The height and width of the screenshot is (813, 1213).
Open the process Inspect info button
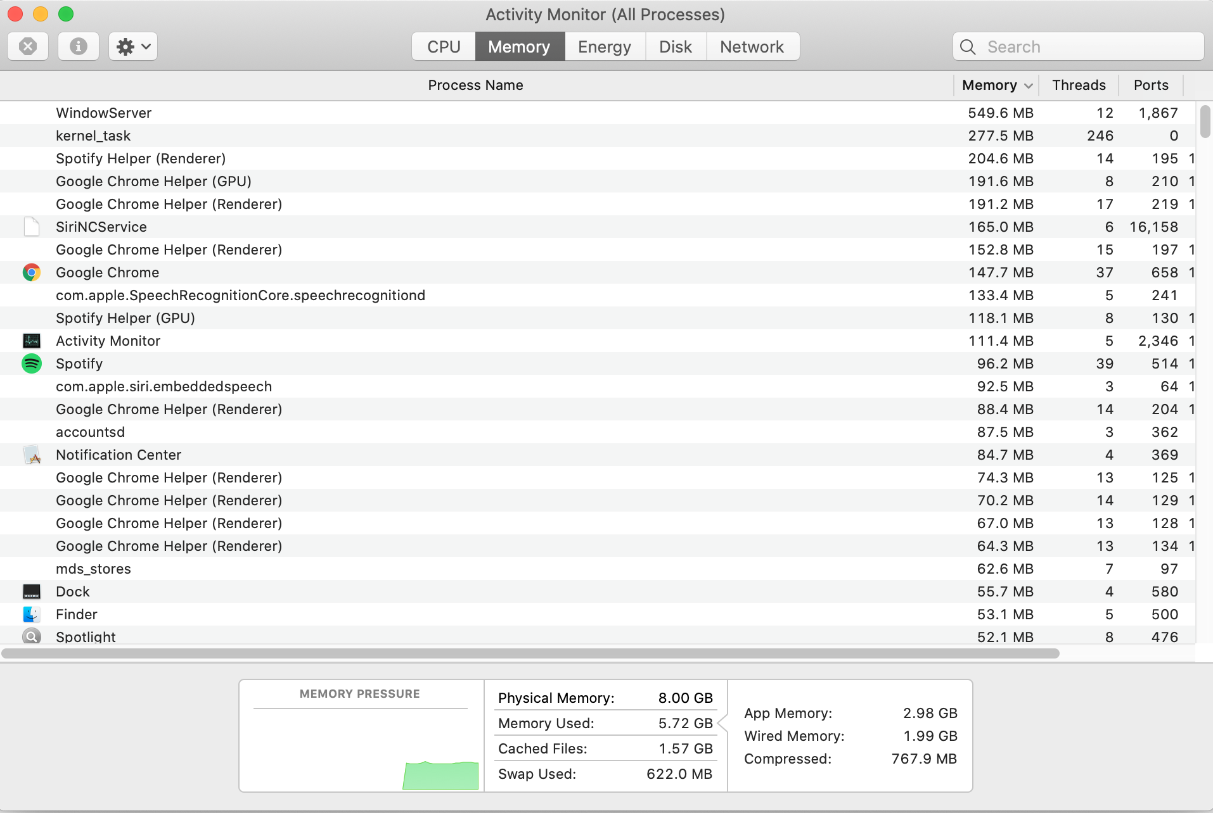click(79, 46)
